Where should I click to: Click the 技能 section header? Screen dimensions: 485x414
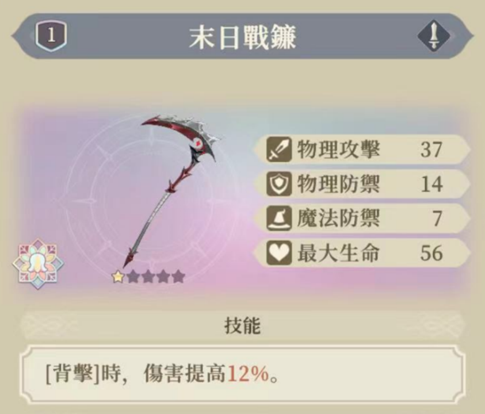point(243,325)
